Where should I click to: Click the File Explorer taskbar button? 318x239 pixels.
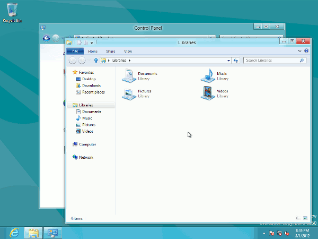click(x=33, y=233)
